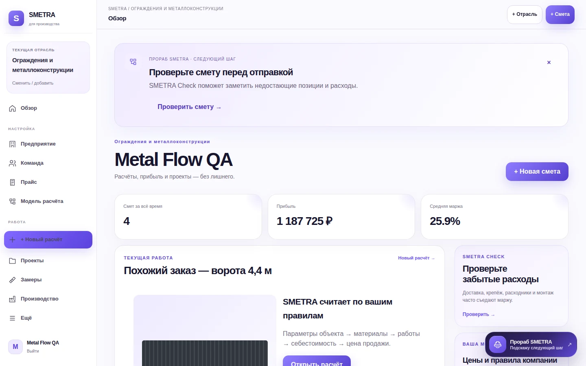The height and width of the screenshot is (366, 586).
Task: Dismiss the Прораб SMETRA banner with X
Action: tap(549, 62)
